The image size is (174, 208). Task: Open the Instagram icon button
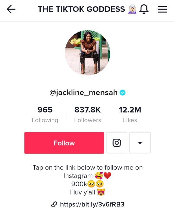pyautogui.click(x=117, y=143)
